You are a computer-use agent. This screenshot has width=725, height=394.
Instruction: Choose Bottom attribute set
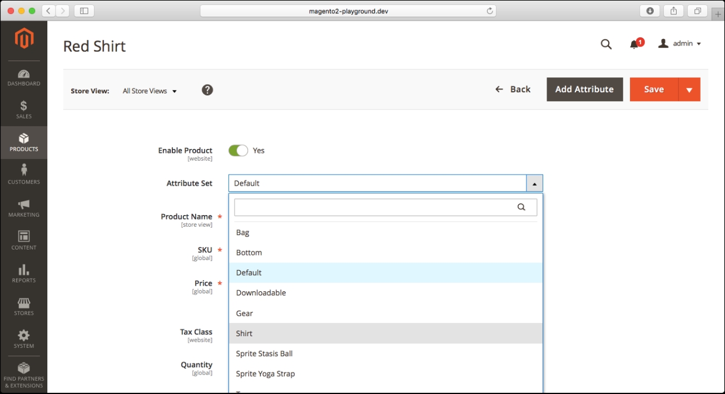point(386,252)
